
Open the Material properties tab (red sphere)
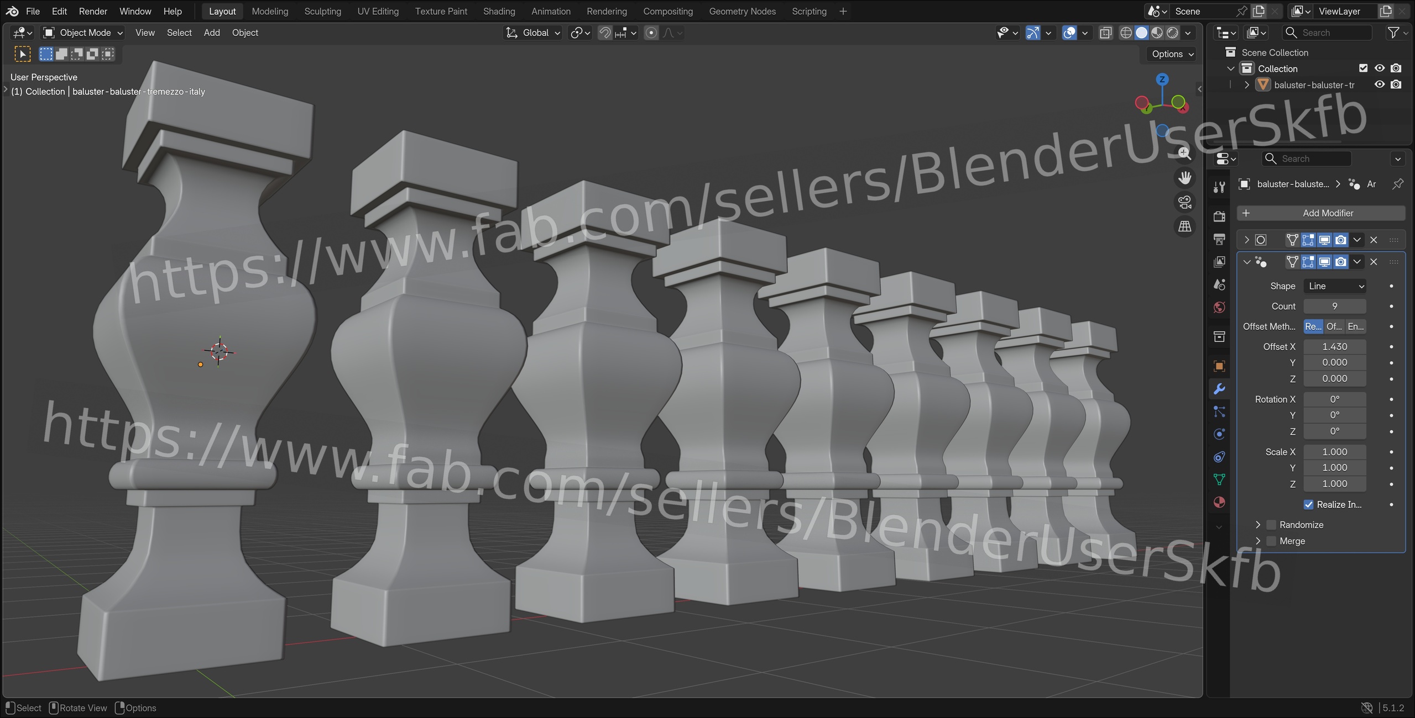point(1219,502)
